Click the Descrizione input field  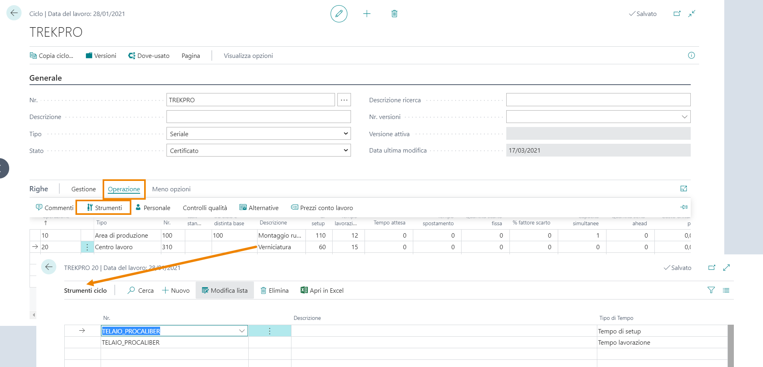pyautogui.click(x=258, y=117)
